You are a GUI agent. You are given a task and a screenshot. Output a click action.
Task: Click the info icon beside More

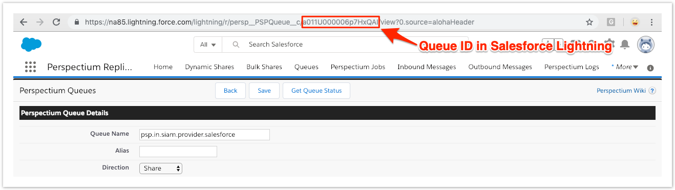coord(650,68)
